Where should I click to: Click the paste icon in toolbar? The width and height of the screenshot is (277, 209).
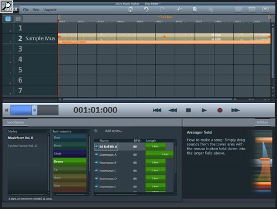tap(211, 9)
